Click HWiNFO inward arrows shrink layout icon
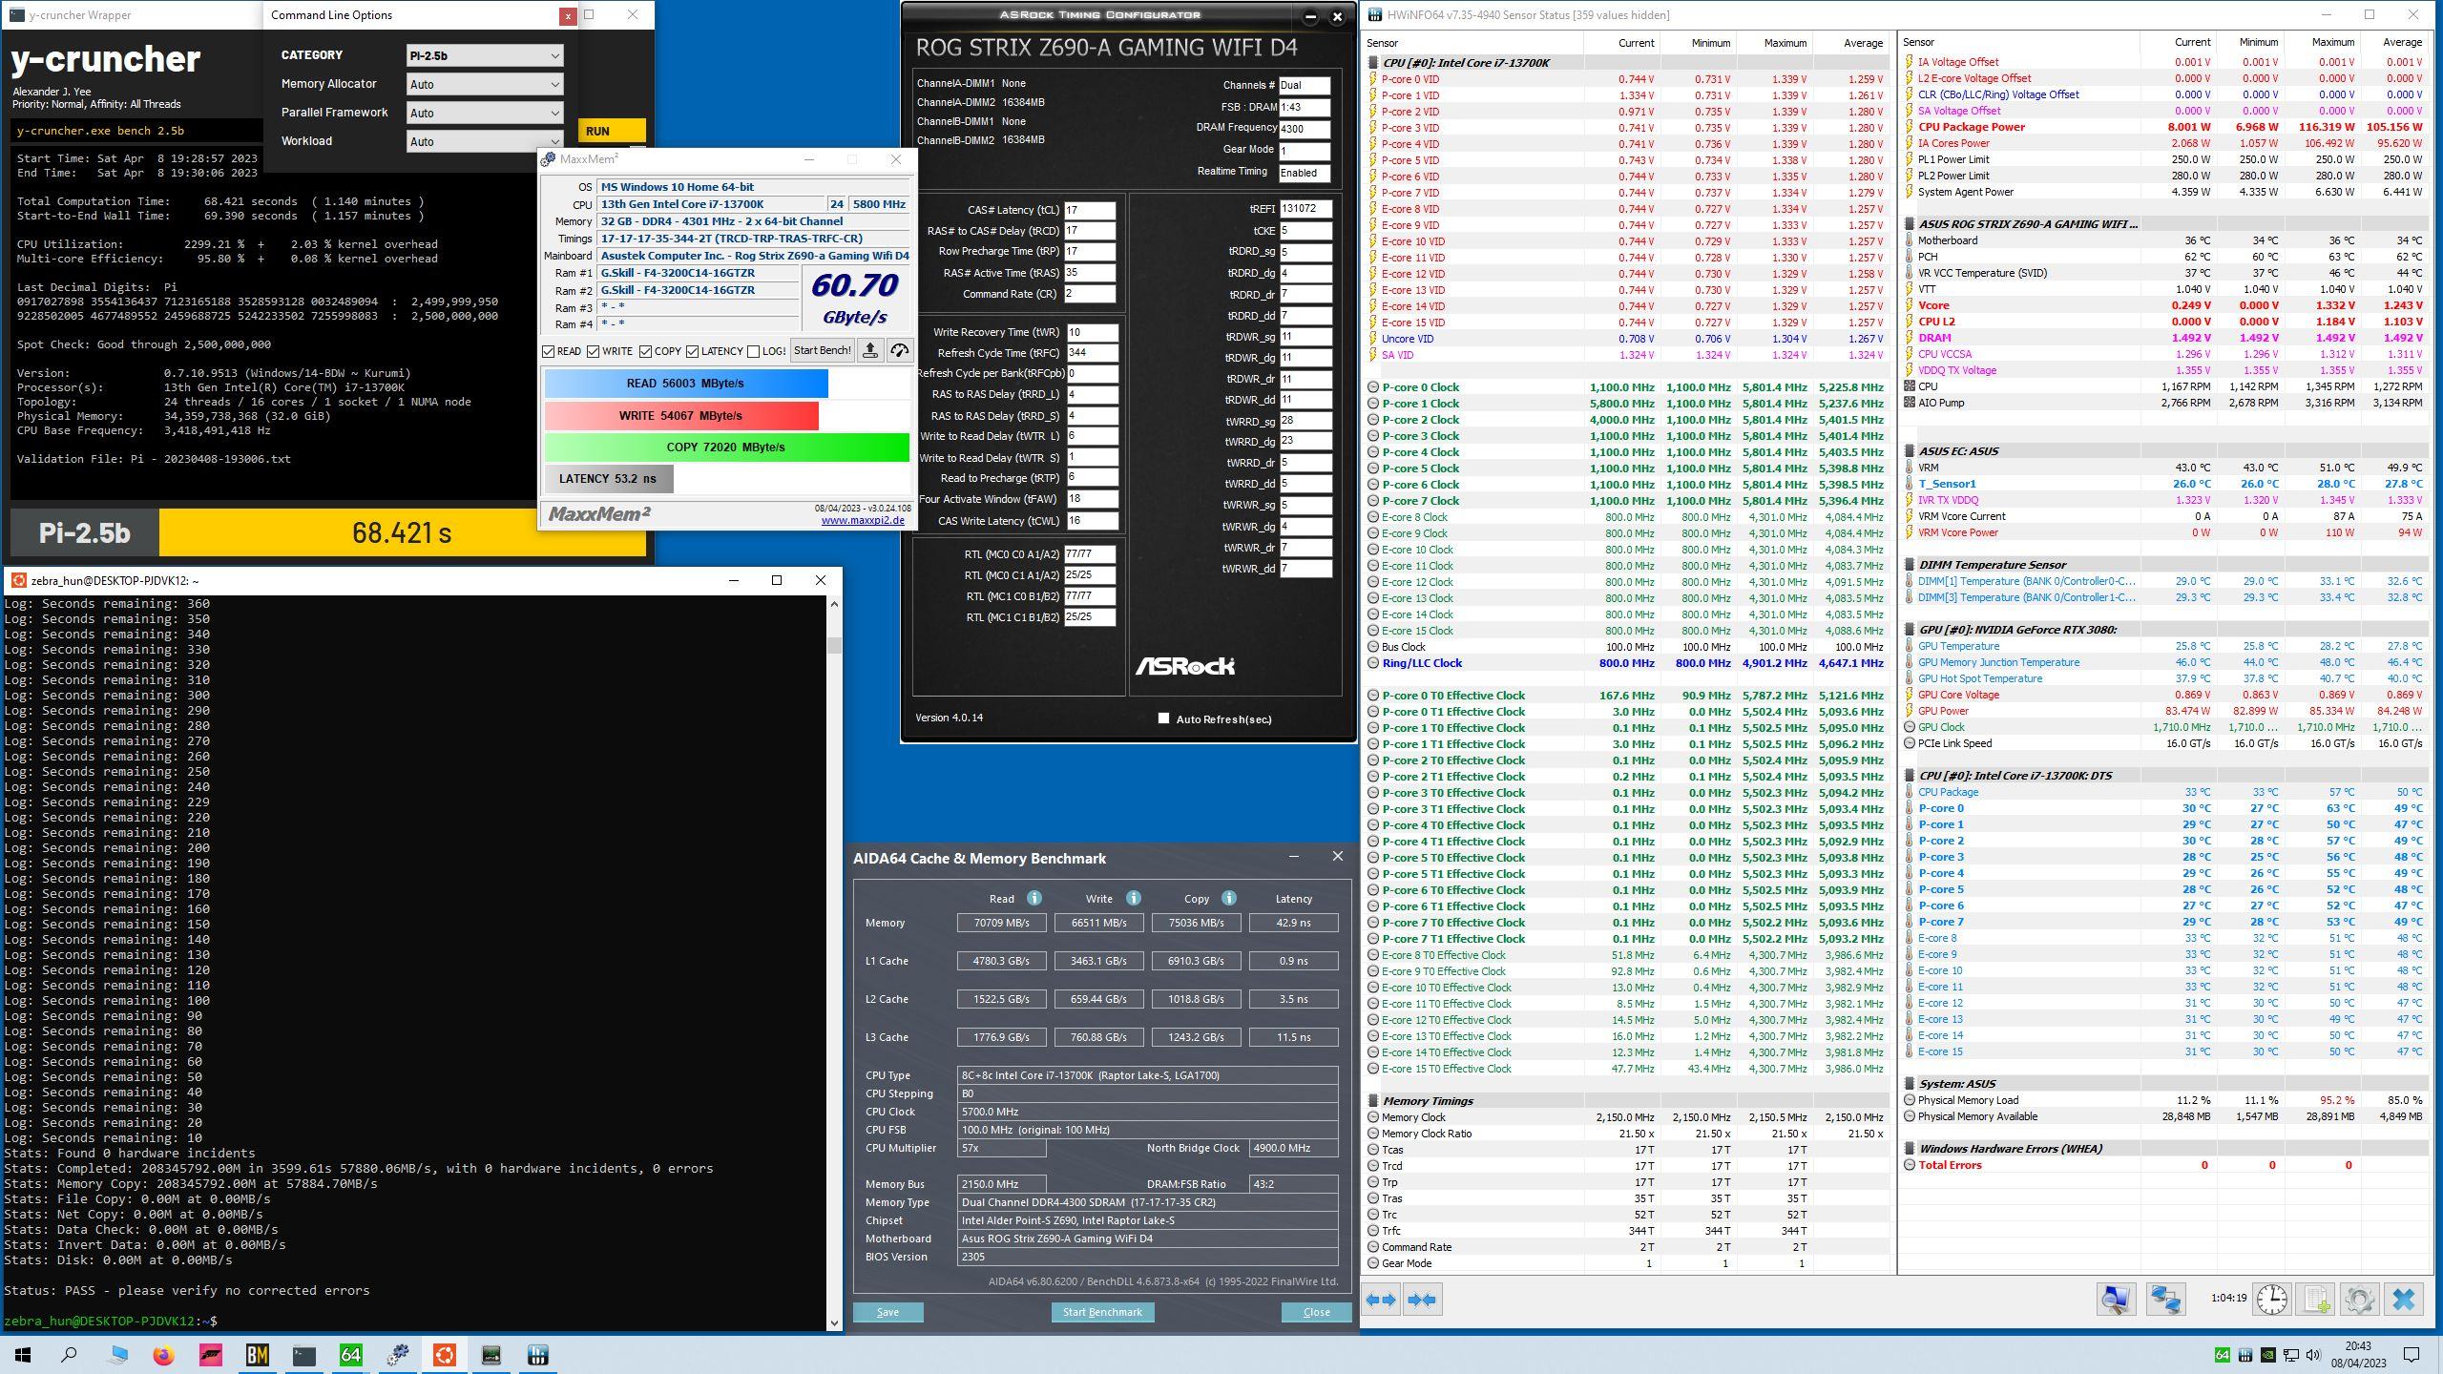Viewport: 2443px width, 1374px height. coord(1421,1299)
